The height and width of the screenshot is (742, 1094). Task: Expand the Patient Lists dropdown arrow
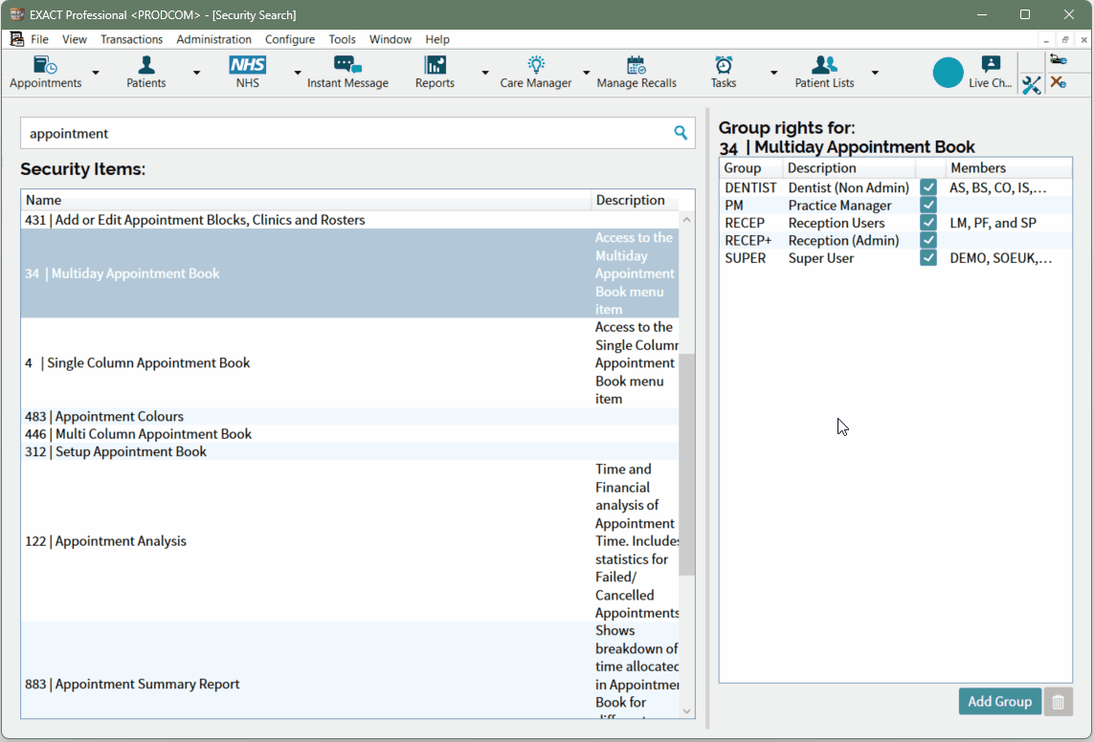pos(875,73)
